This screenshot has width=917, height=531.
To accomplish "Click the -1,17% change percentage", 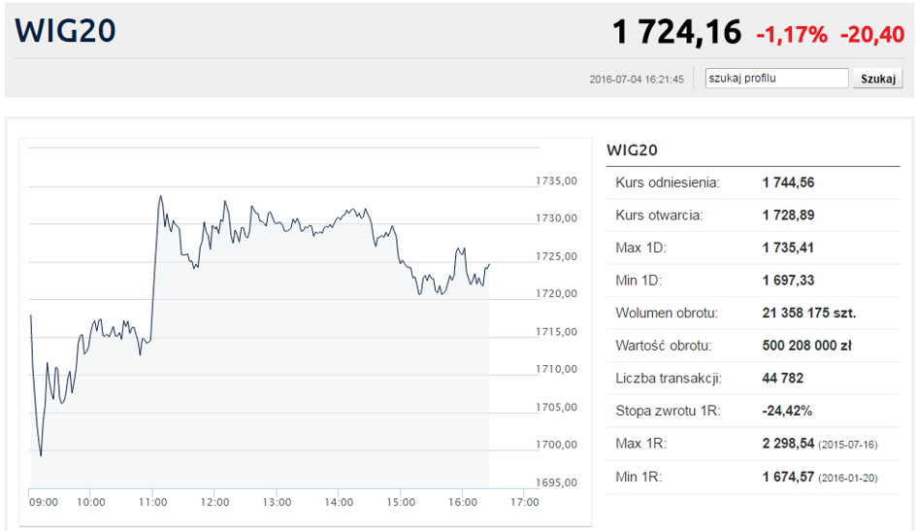I will tap(792, 35).
